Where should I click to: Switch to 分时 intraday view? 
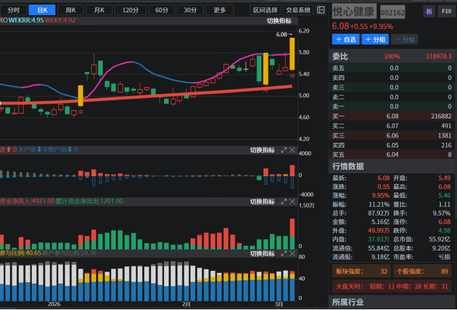tap(14, 10)
